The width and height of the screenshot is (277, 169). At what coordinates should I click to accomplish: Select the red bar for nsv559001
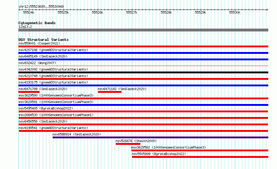coord(143,46)
